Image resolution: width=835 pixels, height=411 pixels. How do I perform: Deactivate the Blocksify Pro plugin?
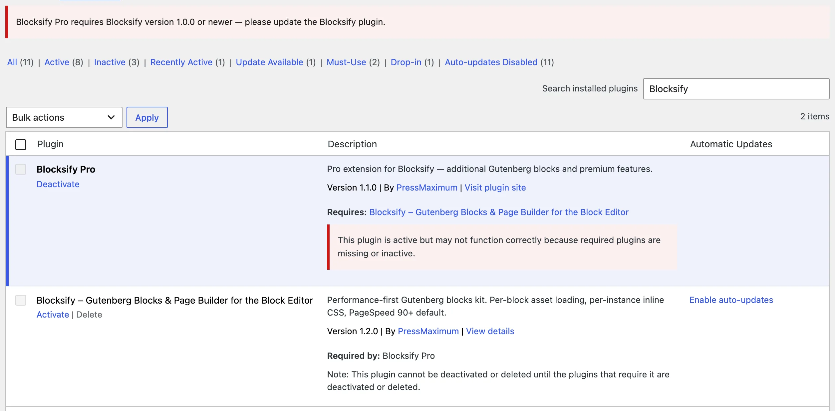click(58, 184)
